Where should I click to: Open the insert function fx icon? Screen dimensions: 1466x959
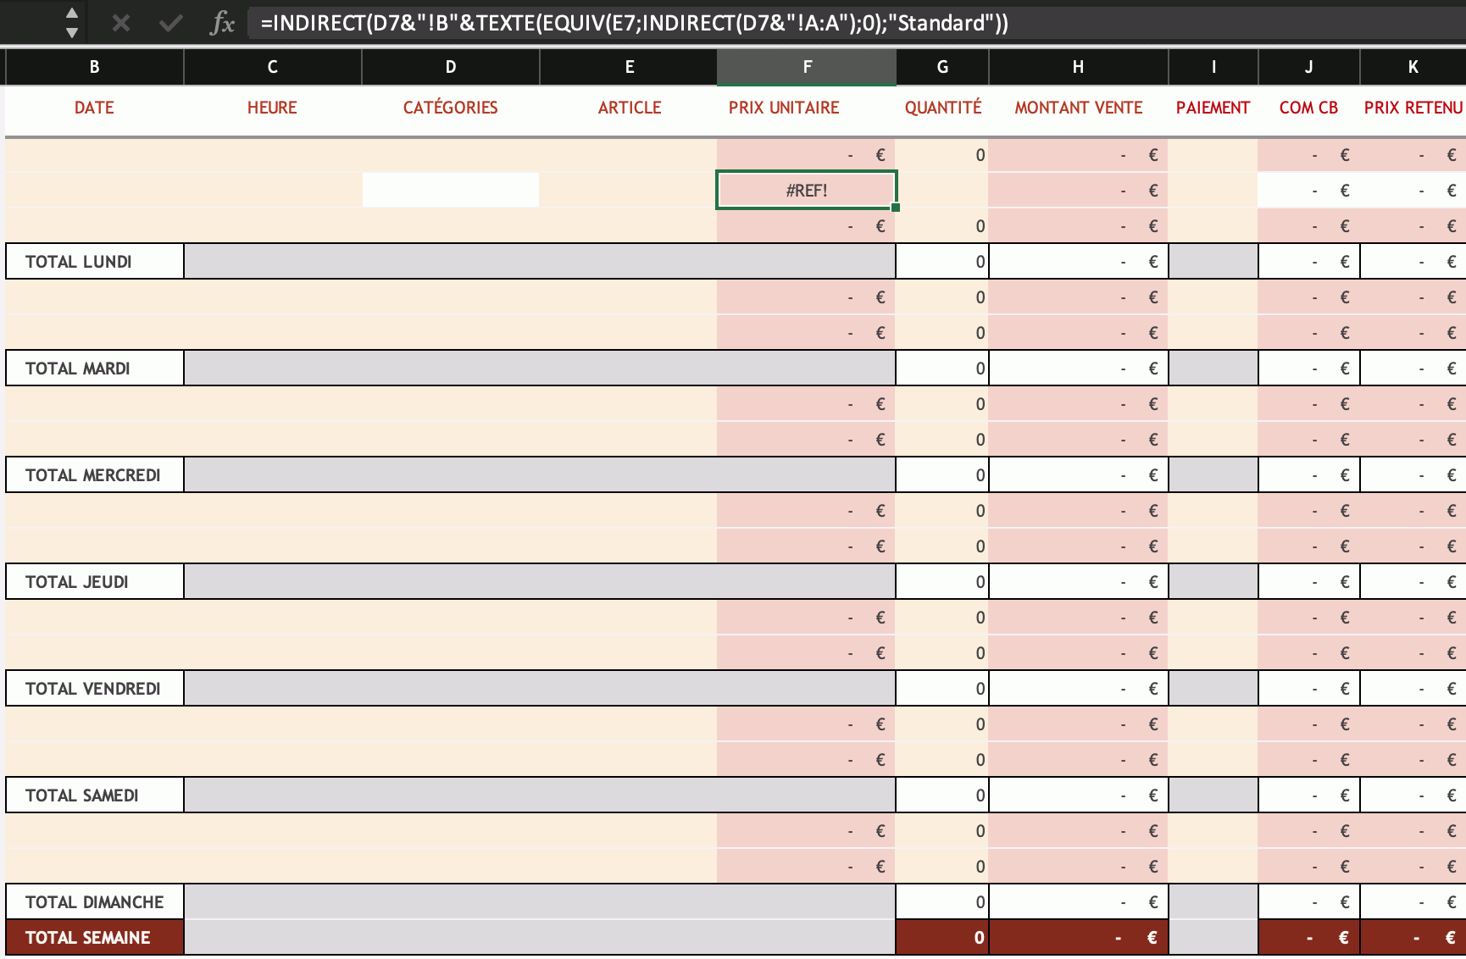[222, 23]
